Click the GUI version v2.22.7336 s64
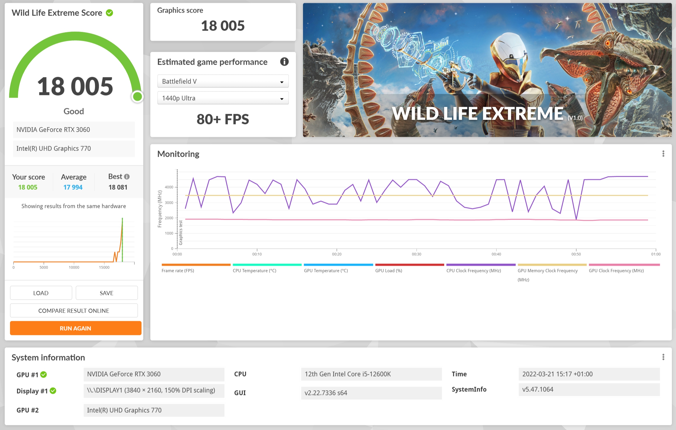This screenshot has width=676, height=430. 371,393
